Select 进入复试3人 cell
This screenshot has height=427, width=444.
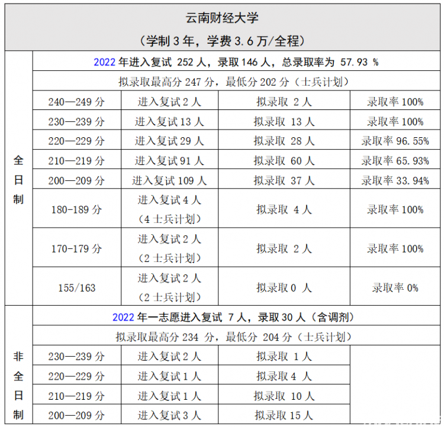tap(169, 414)
